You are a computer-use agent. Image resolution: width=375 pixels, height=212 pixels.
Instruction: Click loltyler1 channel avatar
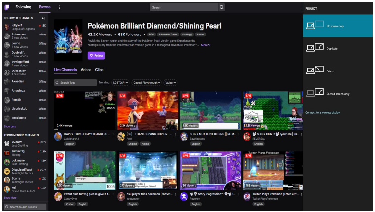(7, 27)
